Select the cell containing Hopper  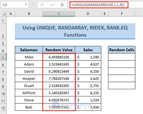click(29, 79)
